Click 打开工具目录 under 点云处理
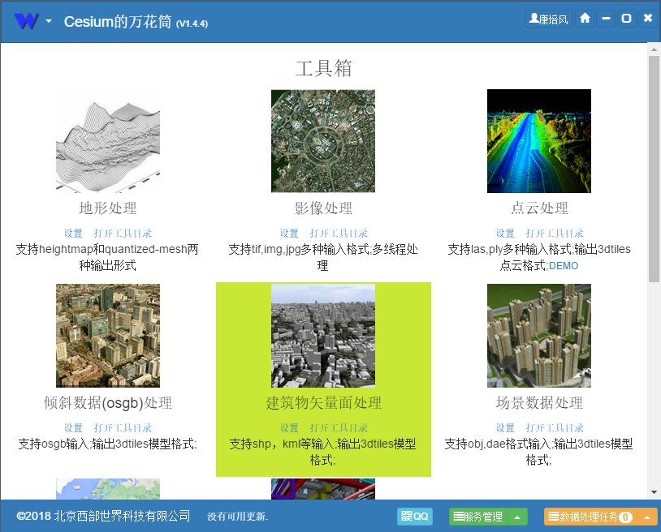This screenshot has width=661, height=532. click(555, 234)
